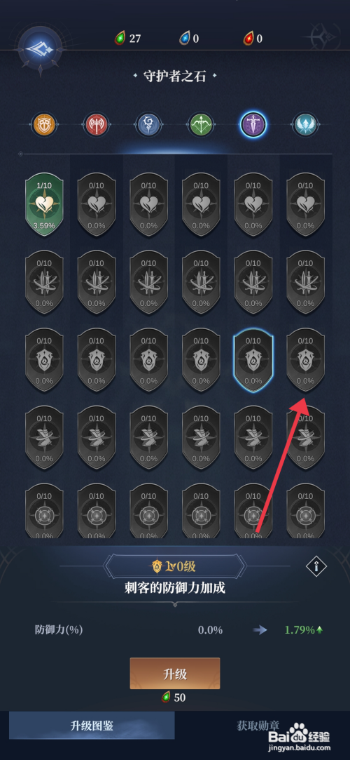Screen dimensions: 350x760
Task: Tap the blue gem currency counter
Action: (189, 38)
